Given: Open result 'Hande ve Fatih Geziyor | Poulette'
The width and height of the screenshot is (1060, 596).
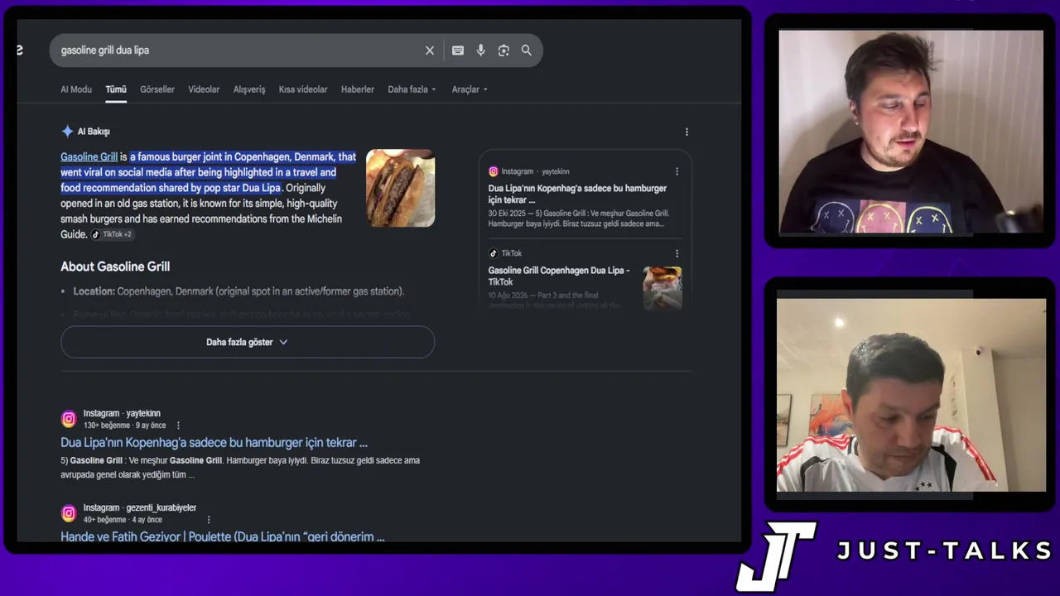Looking at the screenshot, I should (223, 536).
